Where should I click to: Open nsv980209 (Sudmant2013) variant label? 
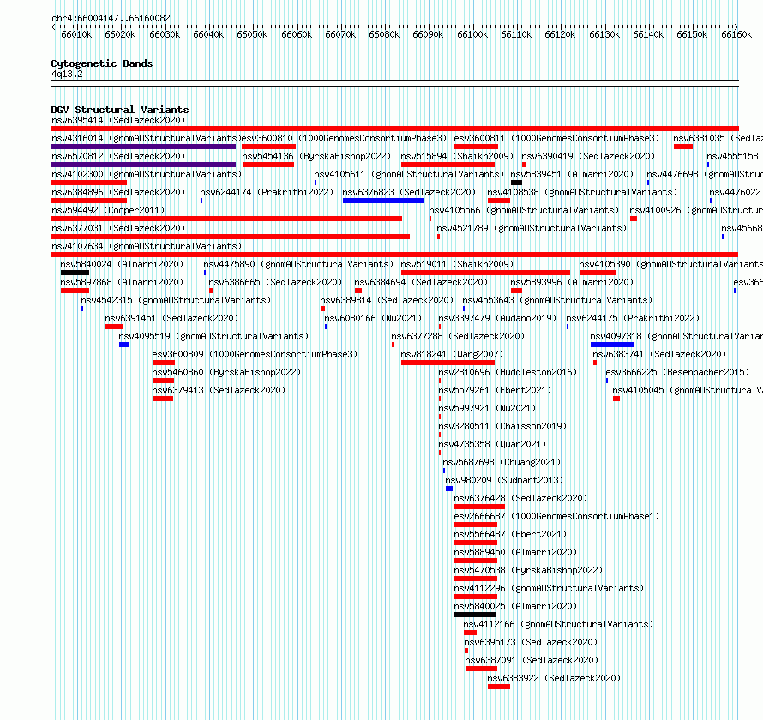pos(504,480)
